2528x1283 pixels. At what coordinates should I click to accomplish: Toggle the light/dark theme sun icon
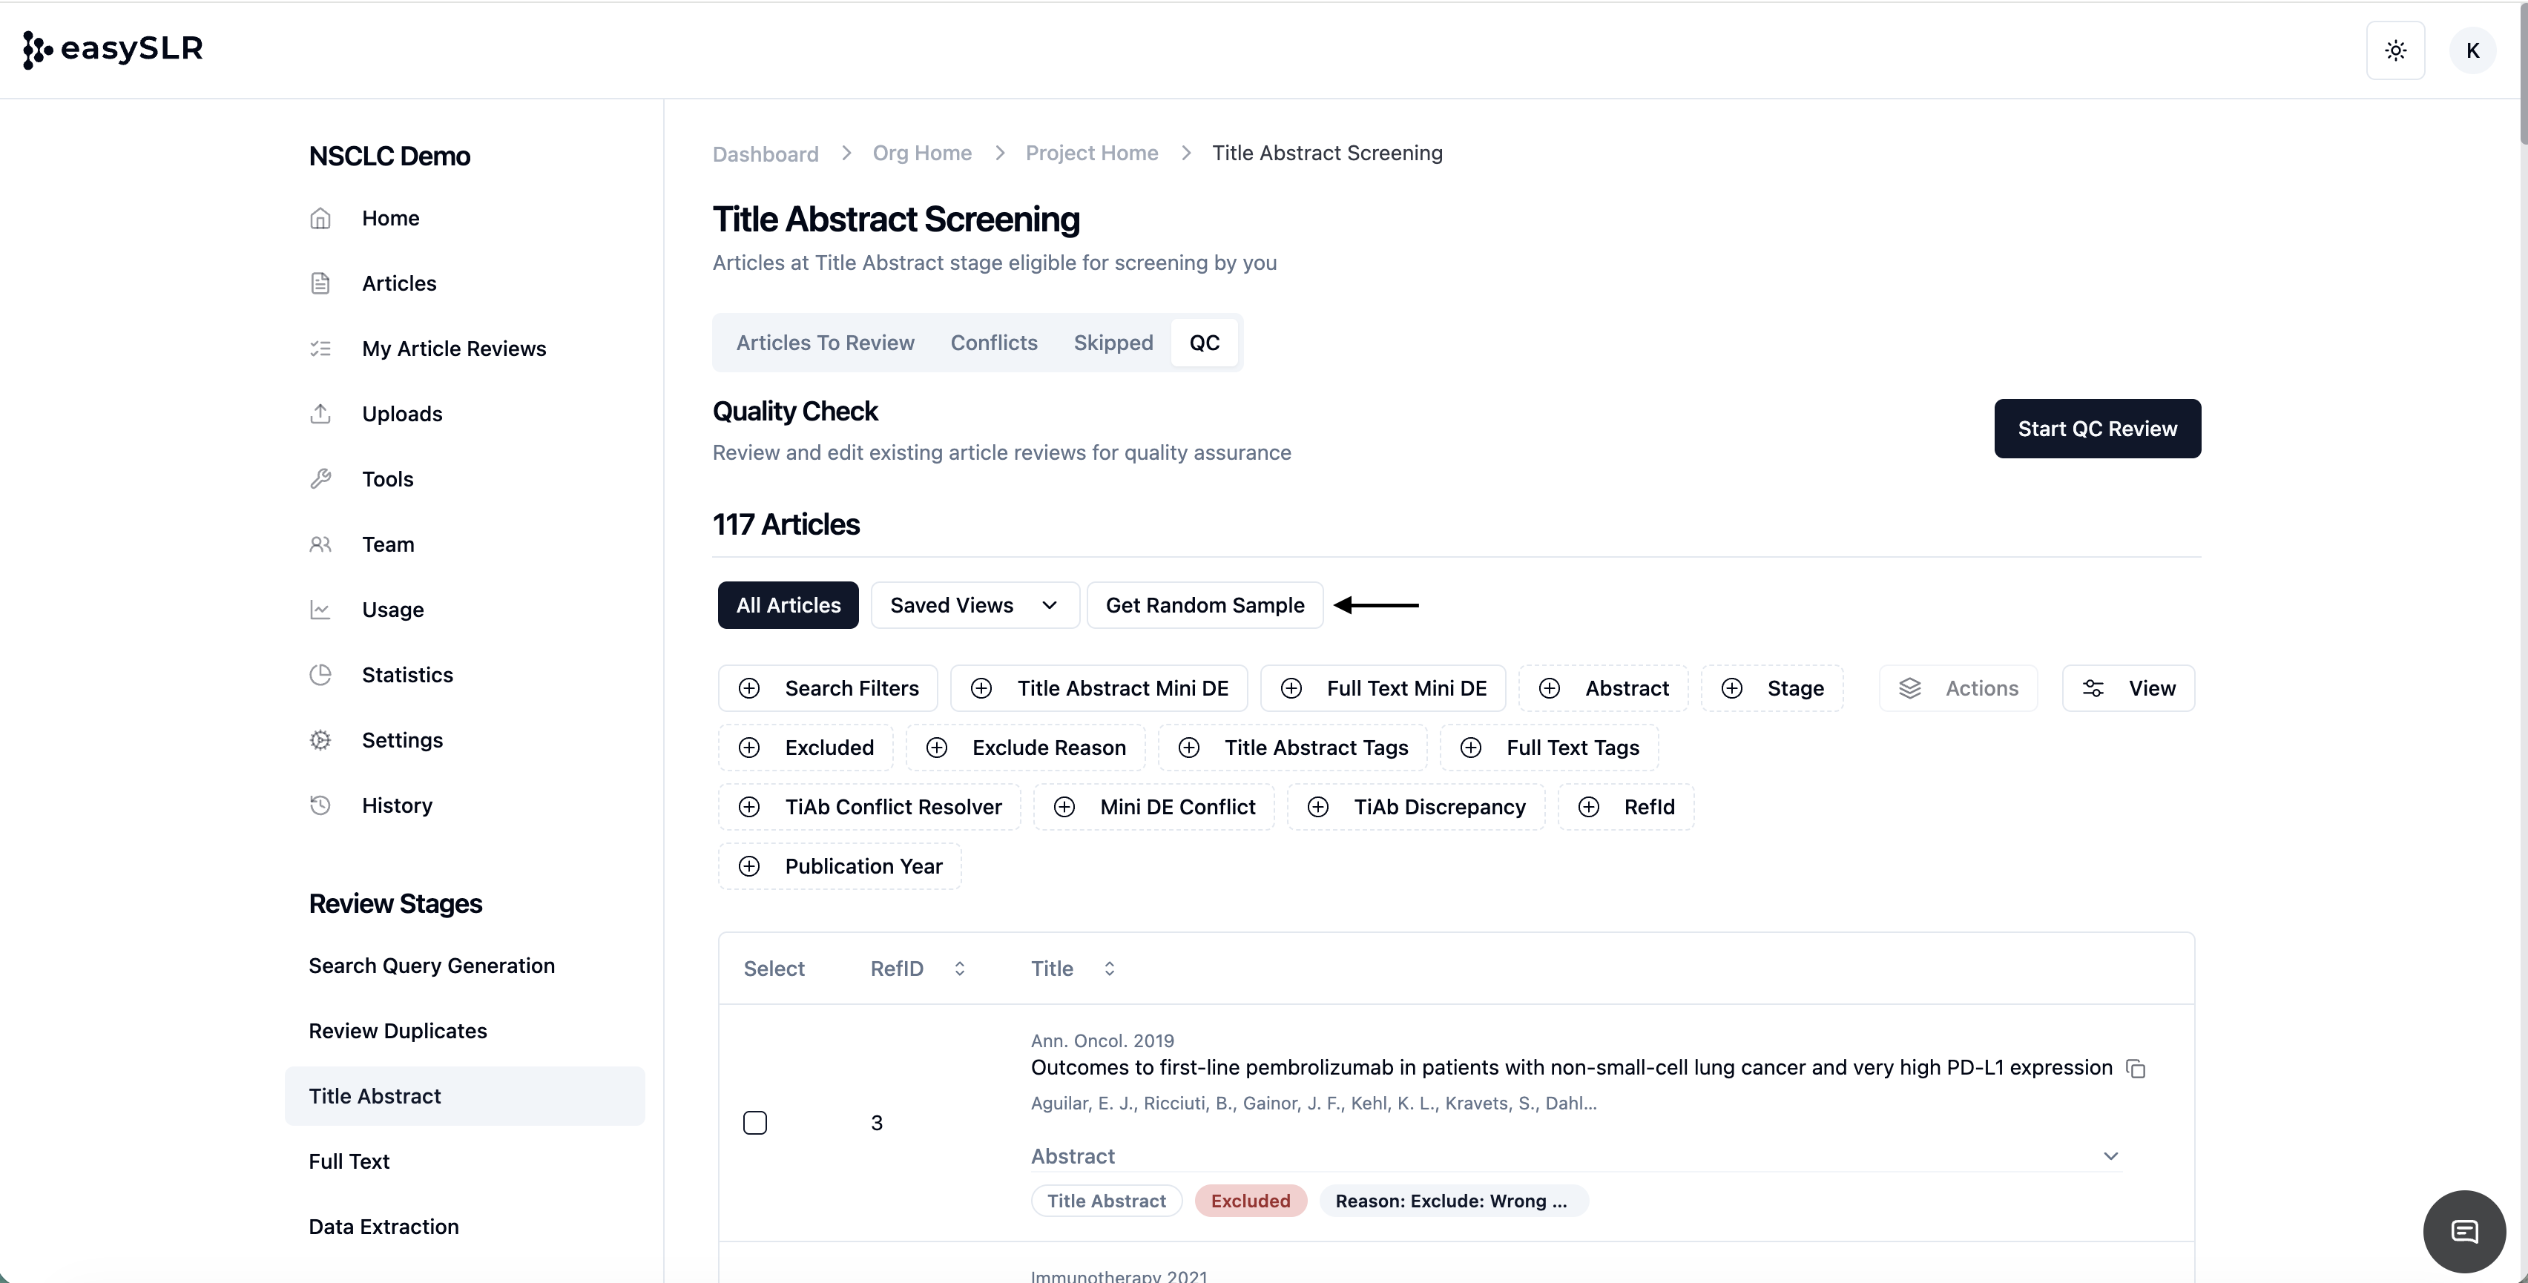[2395, 50]
